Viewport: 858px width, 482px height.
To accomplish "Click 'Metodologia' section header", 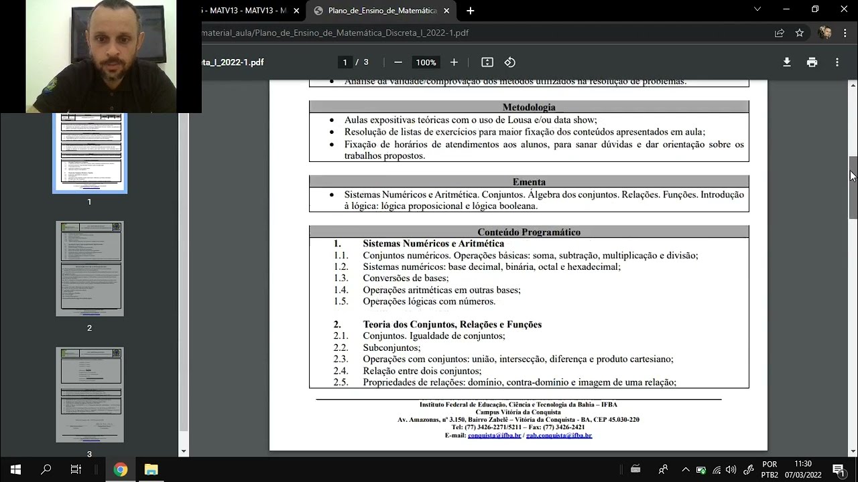I will (529, 107).
